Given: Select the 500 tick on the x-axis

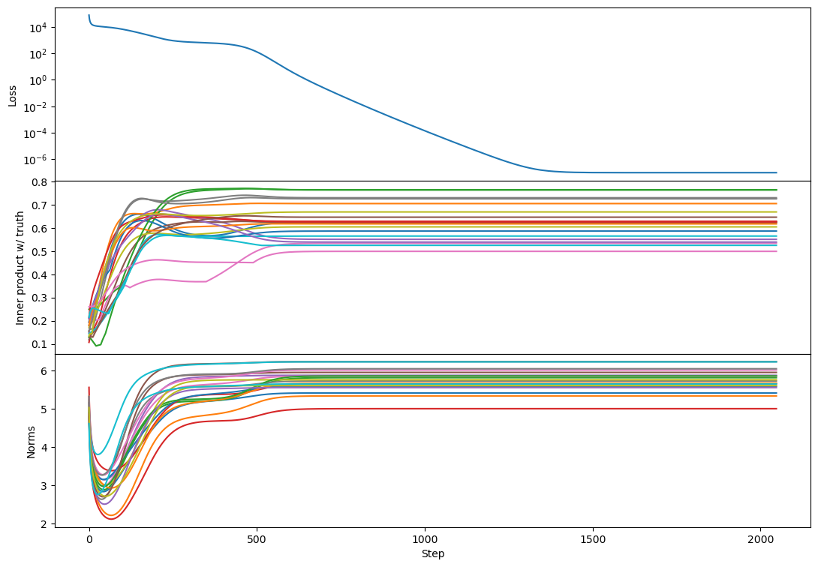Looking at the screenshot, I should point(257,538).
